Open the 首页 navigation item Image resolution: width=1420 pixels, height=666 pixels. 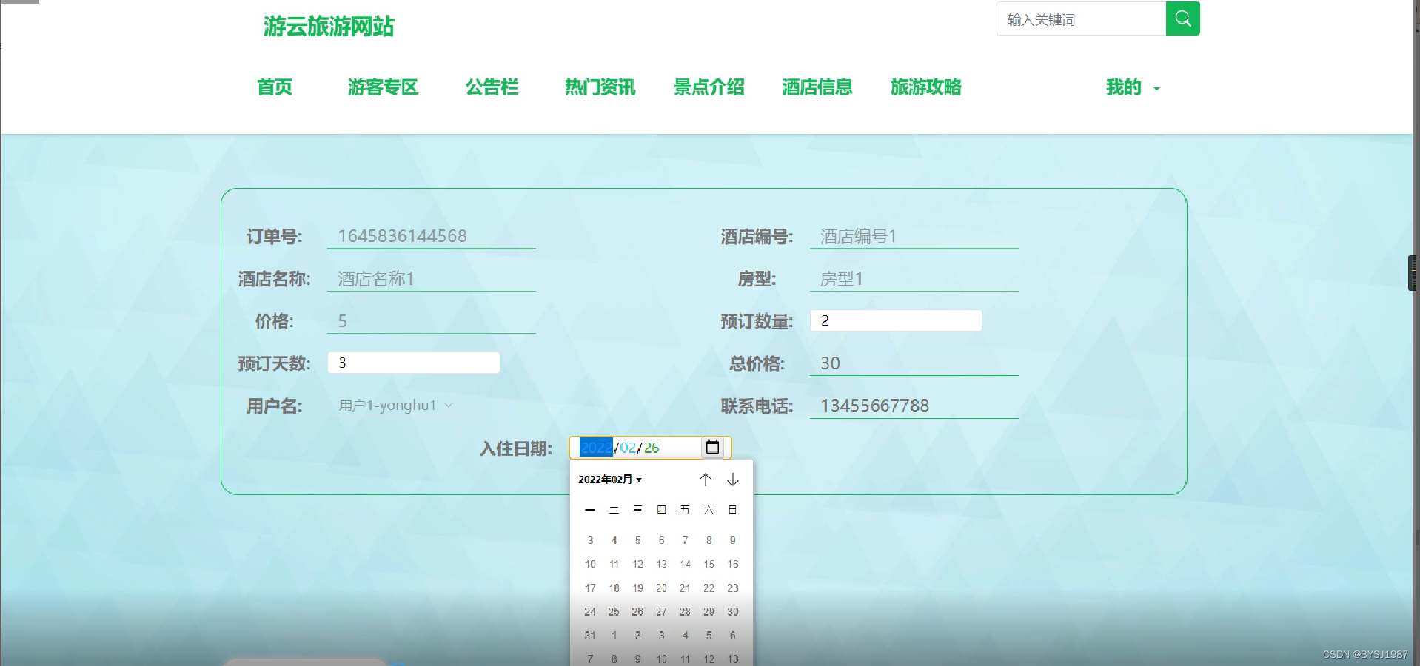275,87
